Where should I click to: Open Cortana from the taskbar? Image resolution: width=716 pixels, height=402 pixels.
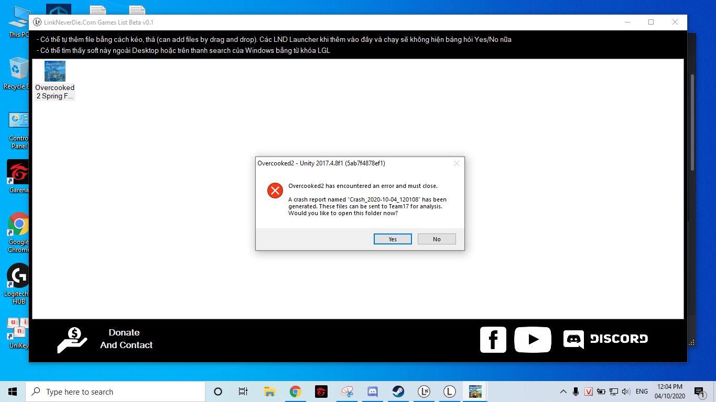coord(218,392)
